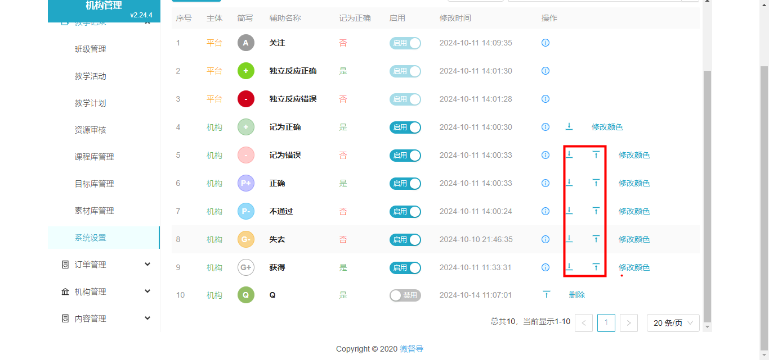Open 素材库管理 in sidebar
769x360 pixels.
(x=95, y=211)
